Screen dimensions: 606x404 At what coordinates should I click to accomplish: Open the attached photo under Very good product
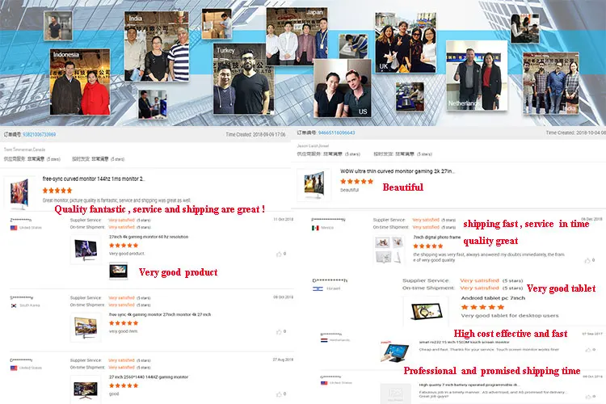pyautogui.click(x=118, y=271)
